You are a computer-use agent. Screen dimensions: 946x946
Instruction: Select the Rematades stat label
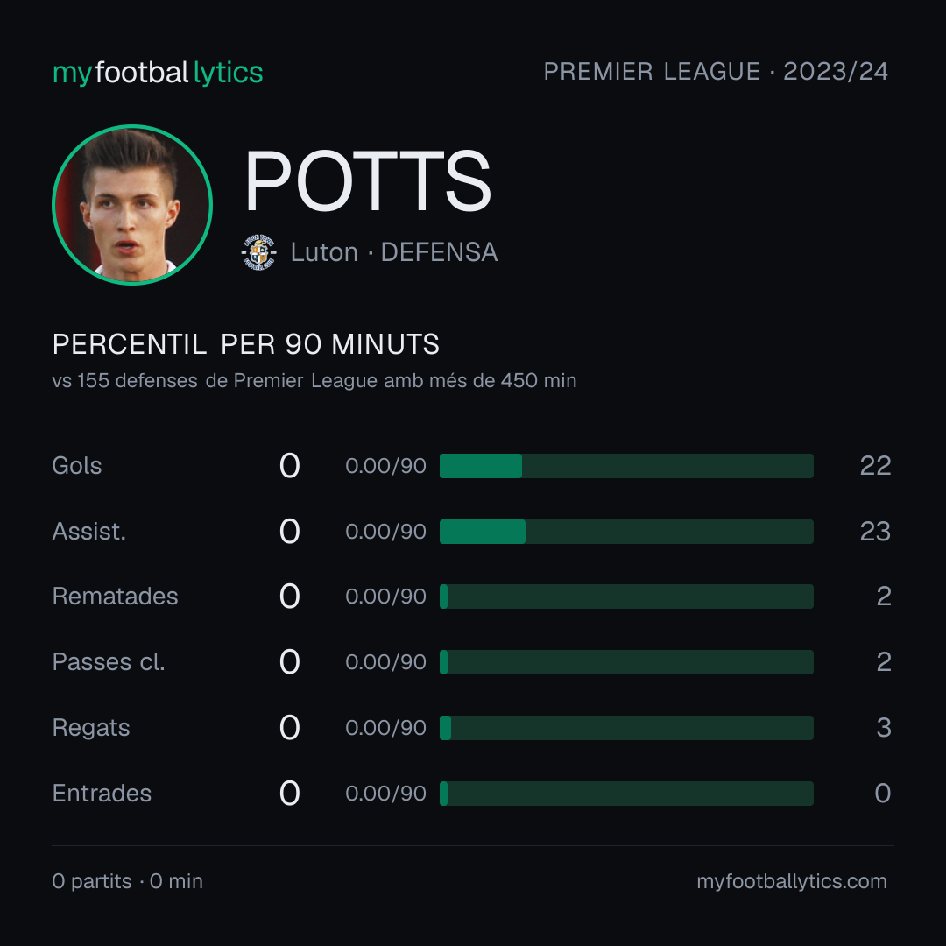point(116,597)
